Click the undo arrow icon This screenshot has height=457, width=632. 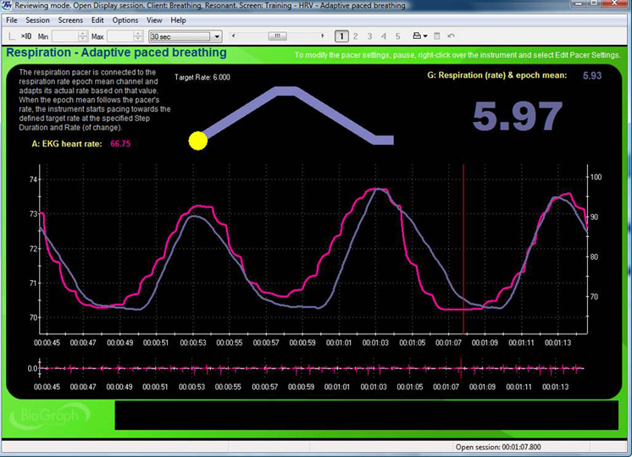coord(452,36)
